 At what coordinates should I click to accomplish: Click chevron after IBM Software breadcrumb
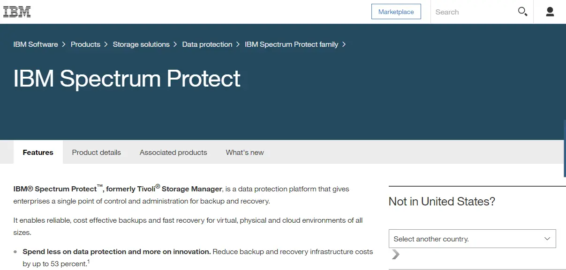tap(64, 44)
